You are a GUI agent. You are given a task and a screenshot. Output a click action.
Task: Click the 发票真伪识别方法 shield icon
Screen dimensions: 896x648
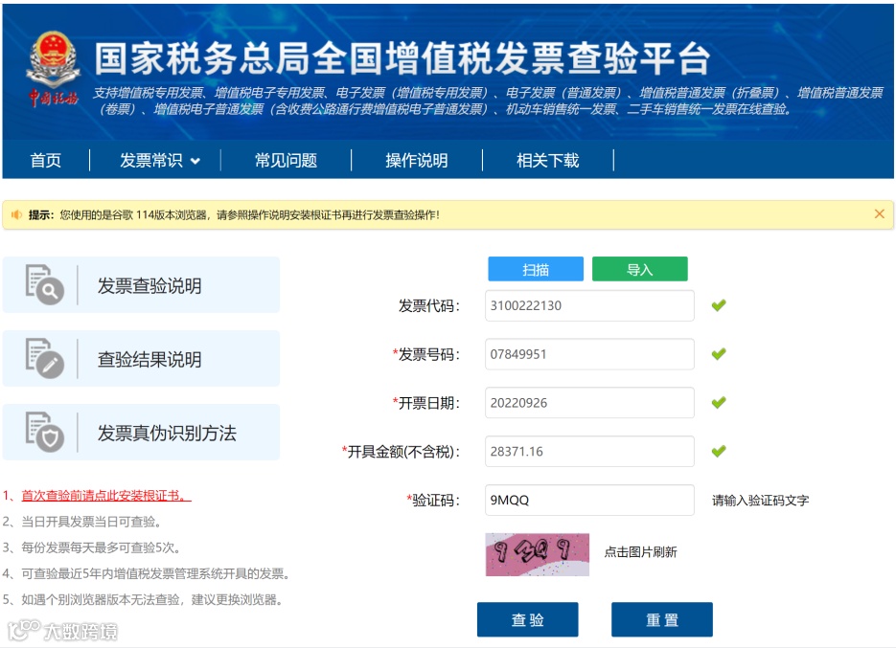[x=45, y=432]
